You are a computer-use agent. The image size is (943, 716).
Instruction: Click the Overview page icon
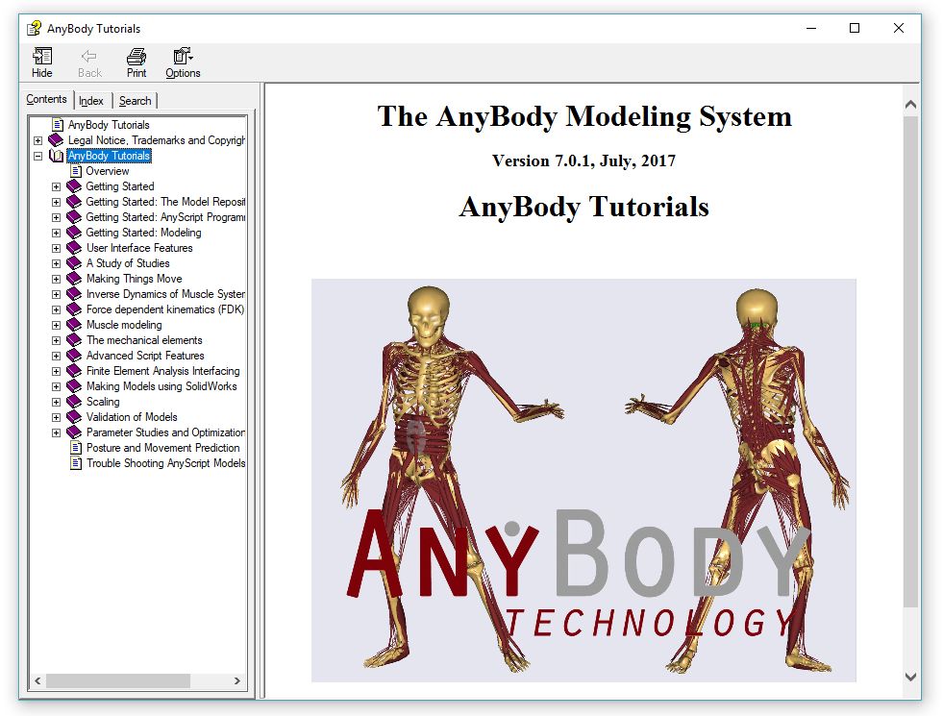[76, 171]
